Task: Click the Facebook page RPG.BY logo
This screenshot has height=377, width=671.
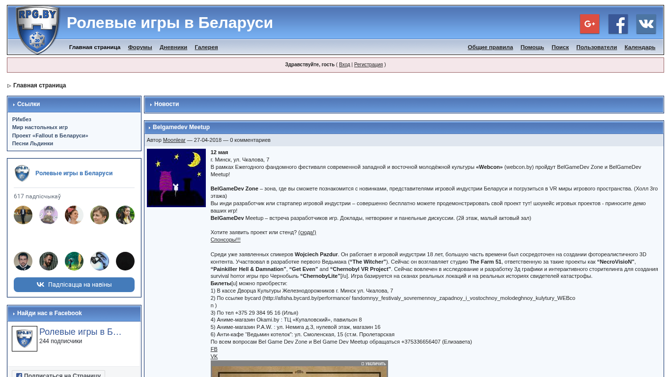Action: click(x=25, y=339)
